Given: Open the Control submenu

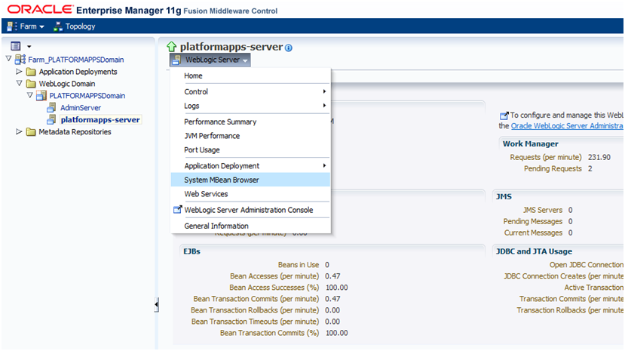Looking at the screenshot, I should tap(250, 92).
